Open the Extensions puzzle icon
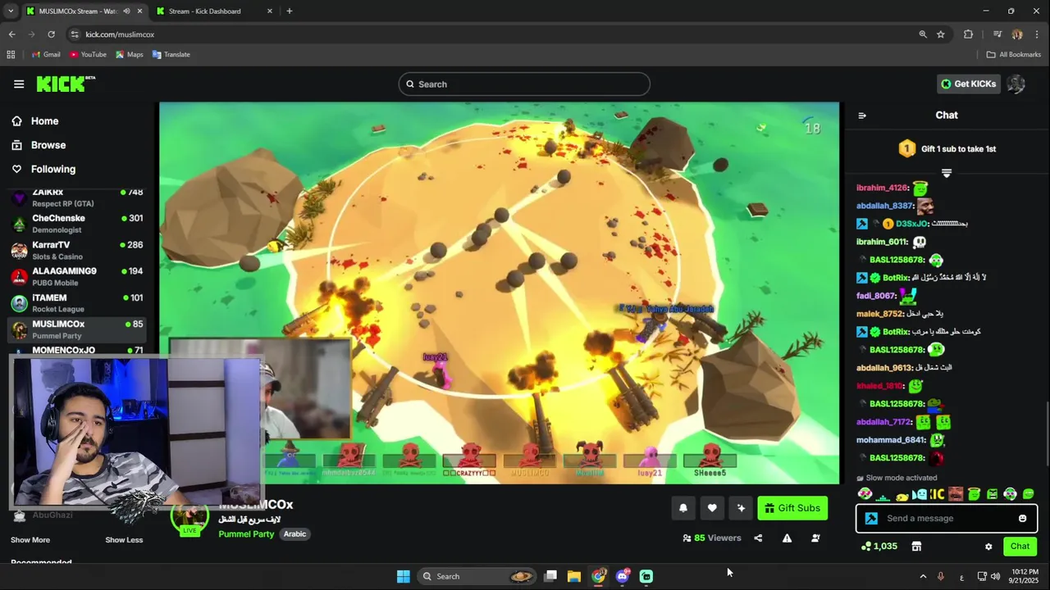The image size is (1050, 590). [969, 34]
